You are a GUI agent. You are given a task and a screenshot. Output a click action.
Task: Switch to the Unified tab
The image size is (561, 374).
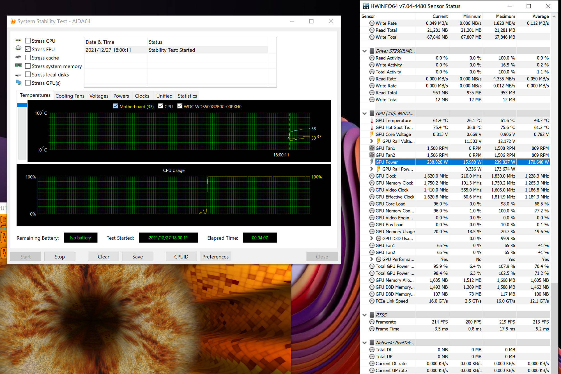coord(164,96)
